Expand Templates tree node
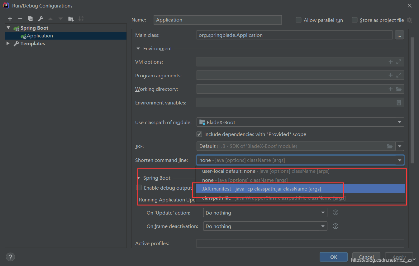419x266 pixels. 8,43
